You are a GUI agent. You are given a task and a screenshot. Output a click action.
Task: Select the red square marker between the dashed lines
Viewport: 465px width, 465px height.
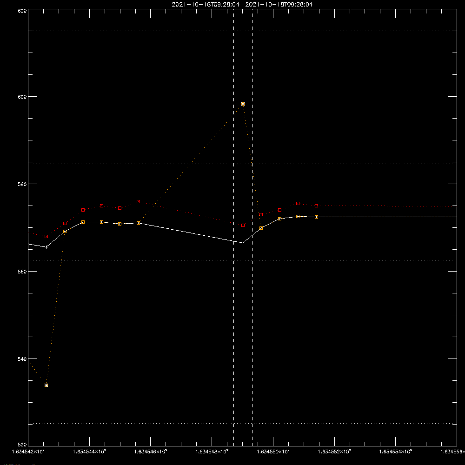(243, 226)
